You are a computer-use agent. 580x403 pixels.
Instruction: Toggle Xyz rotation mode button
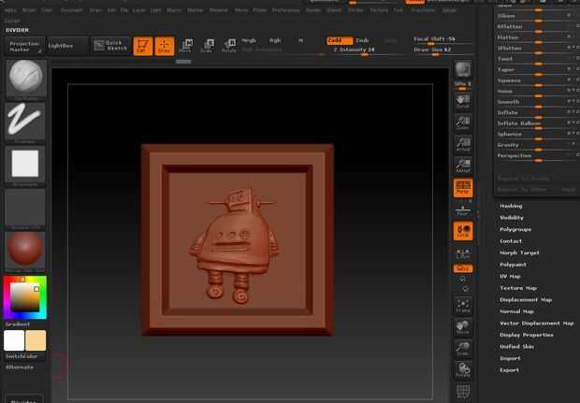click(x=463, y=268)
